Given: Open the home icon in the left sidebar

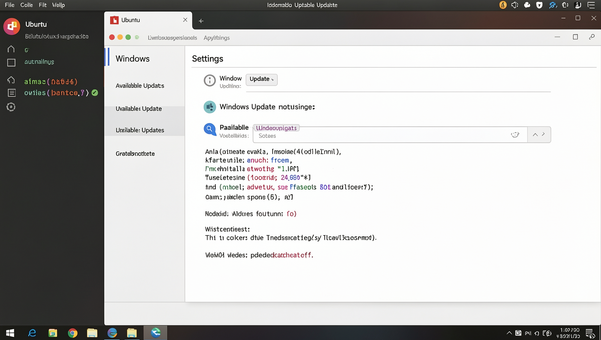Looking at the screenshot, I should click(11, 49).
